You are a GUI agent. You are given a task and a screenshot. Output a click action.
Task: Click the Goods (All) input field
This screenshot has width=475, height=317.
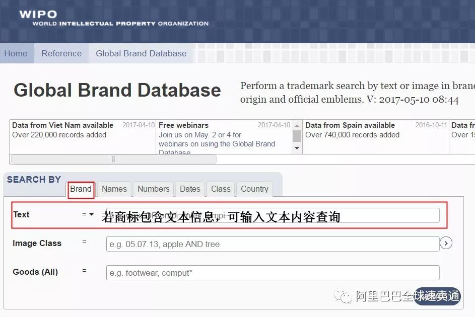coord(273,273)
